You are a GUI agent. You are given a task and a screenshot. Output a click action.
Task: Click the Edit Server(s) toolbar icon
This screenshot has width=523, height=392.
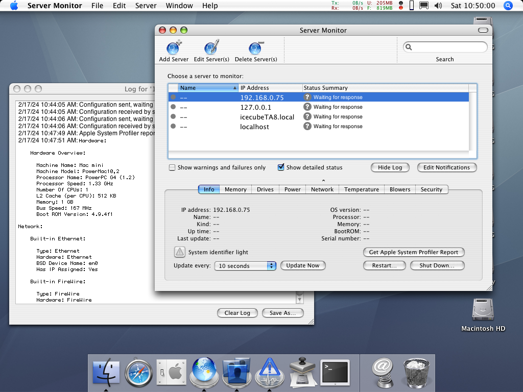pyautogui.click(x=211, y=47)
